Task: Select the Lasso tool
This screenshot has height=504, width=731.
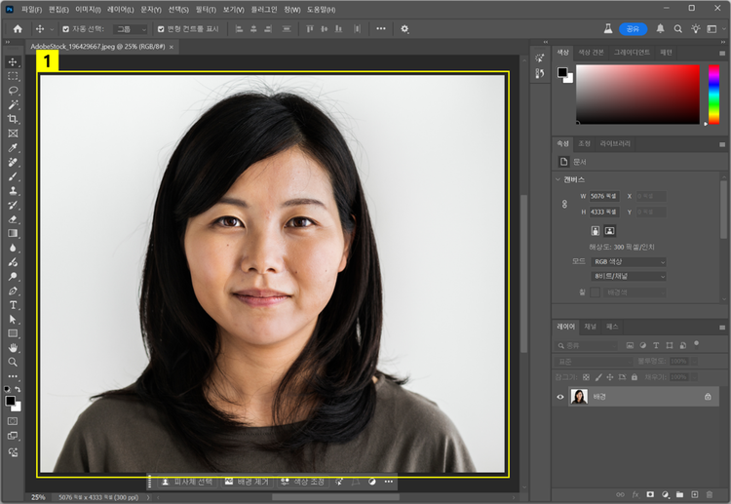Action: click(x=13, y=90)
